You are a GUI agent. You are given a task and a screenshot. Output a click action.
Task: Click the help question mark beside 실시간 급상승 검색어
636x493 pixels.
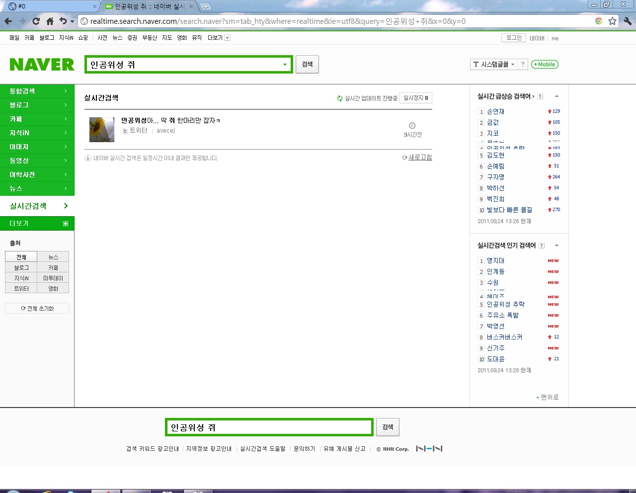pos(540,96)
